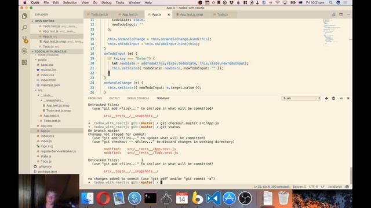Open the Go menu
The image size is (371, 208).
tap(95, 2)
